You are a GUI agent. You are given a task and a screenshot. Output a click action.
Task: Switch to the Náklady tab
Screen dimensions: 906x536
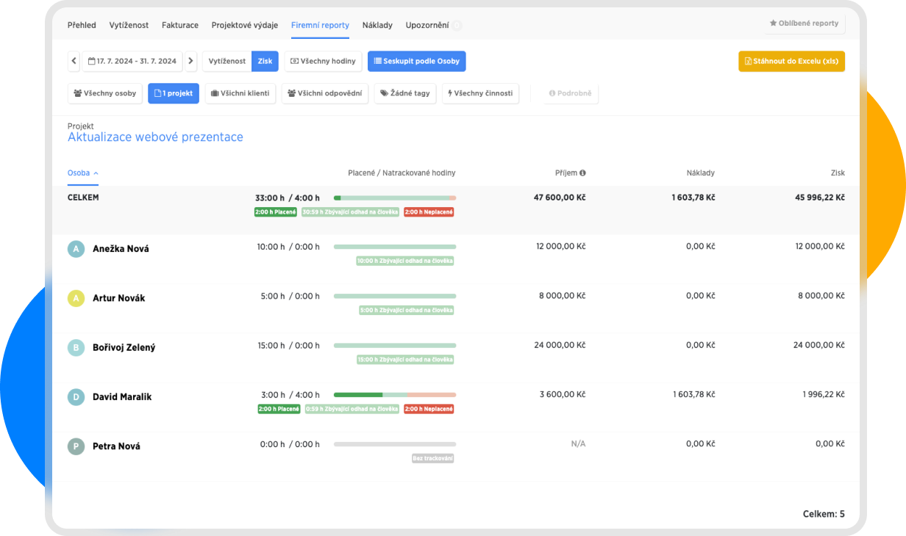coord(377,25)
